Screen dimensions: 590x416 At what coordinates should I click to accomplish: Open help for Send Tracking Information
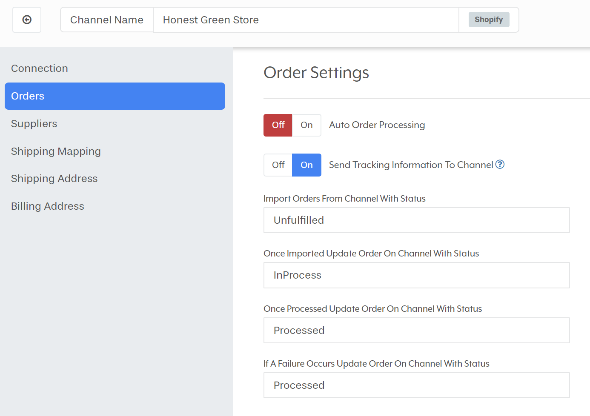click(x=500, y=165)
